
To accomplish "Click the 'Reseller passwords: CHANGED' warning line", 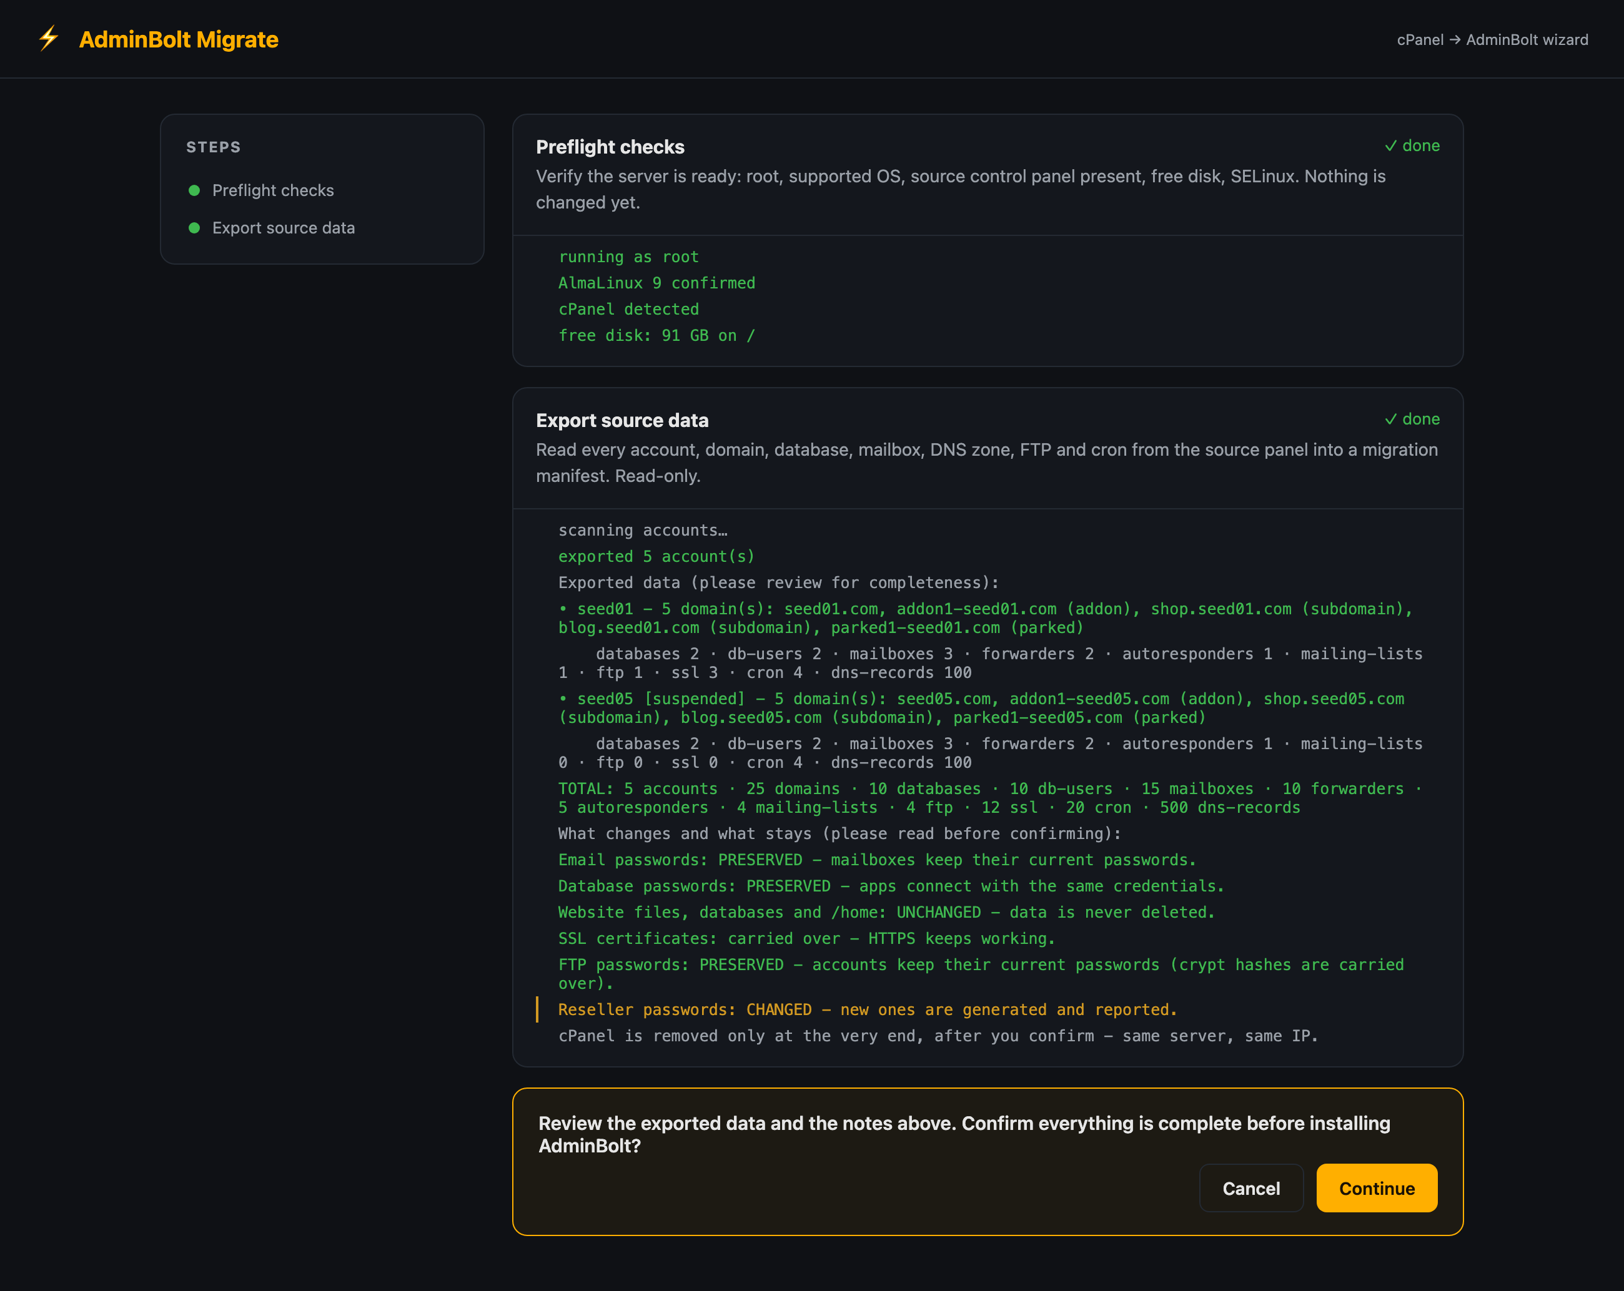I will pos(868,1009).
